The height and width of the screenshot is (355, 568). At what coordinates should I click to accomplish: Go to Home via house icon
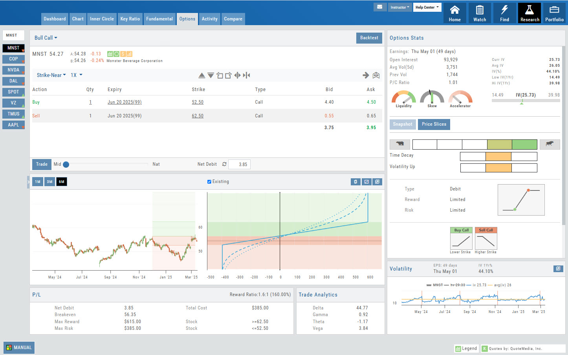click(x=454, y=13)
